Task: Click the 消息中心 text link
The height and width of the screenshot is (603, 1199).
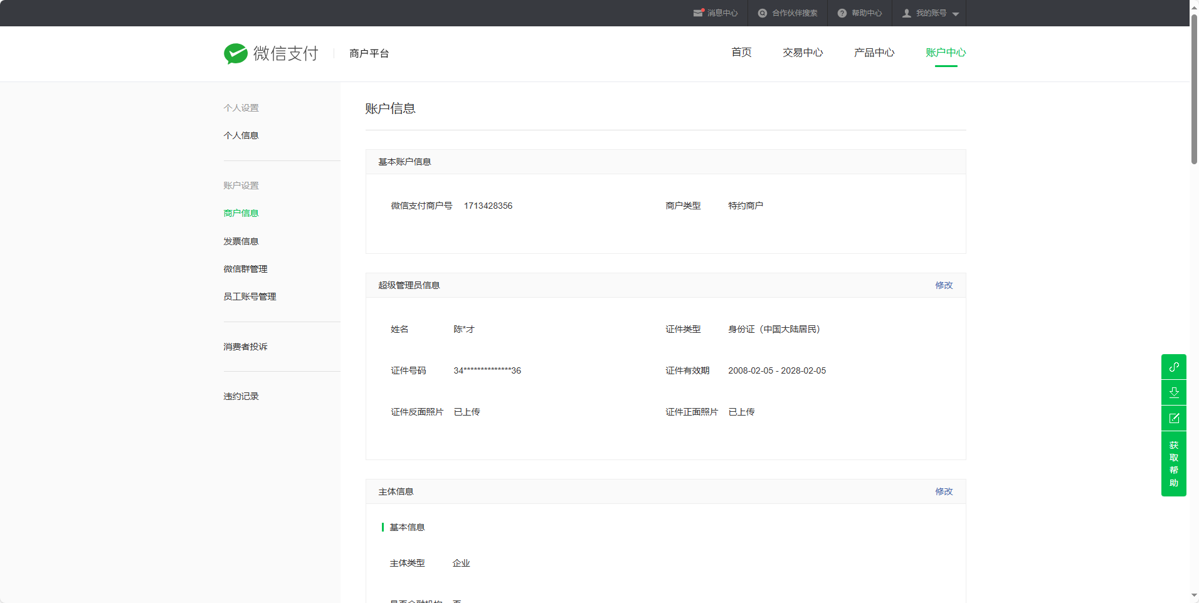Action: [722, 13]
